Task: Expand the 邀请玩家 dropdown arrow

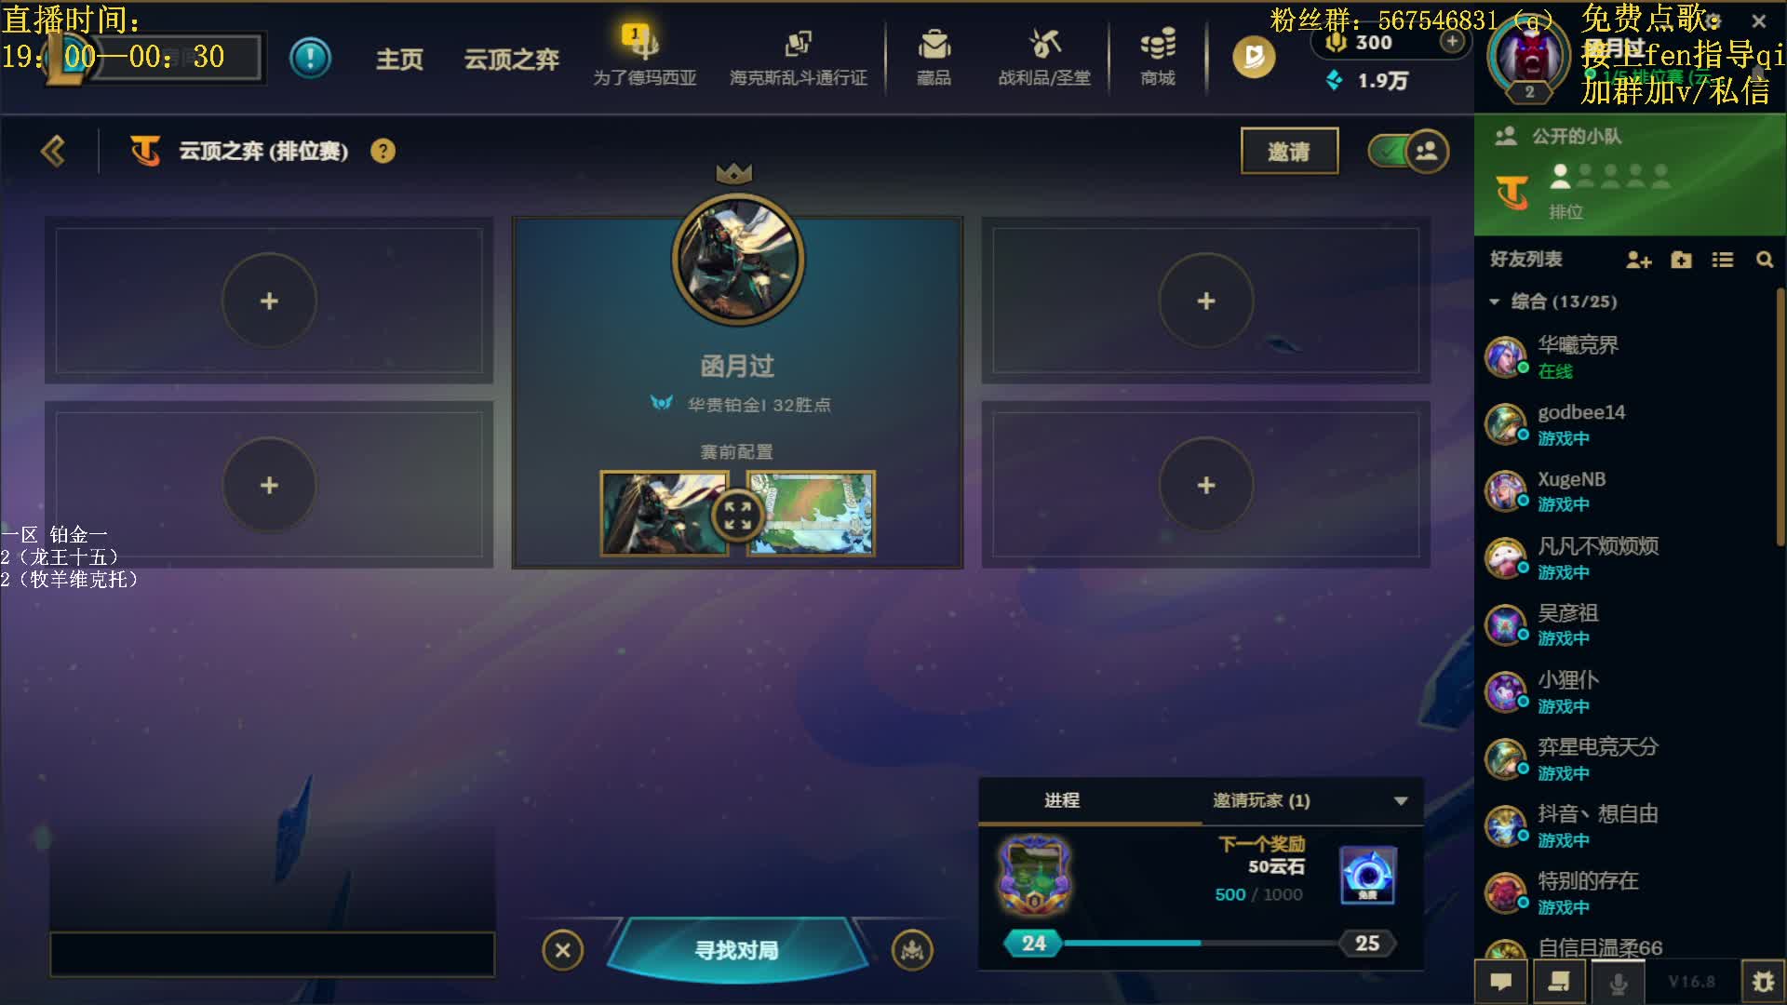Action: tap(1401, 801)
